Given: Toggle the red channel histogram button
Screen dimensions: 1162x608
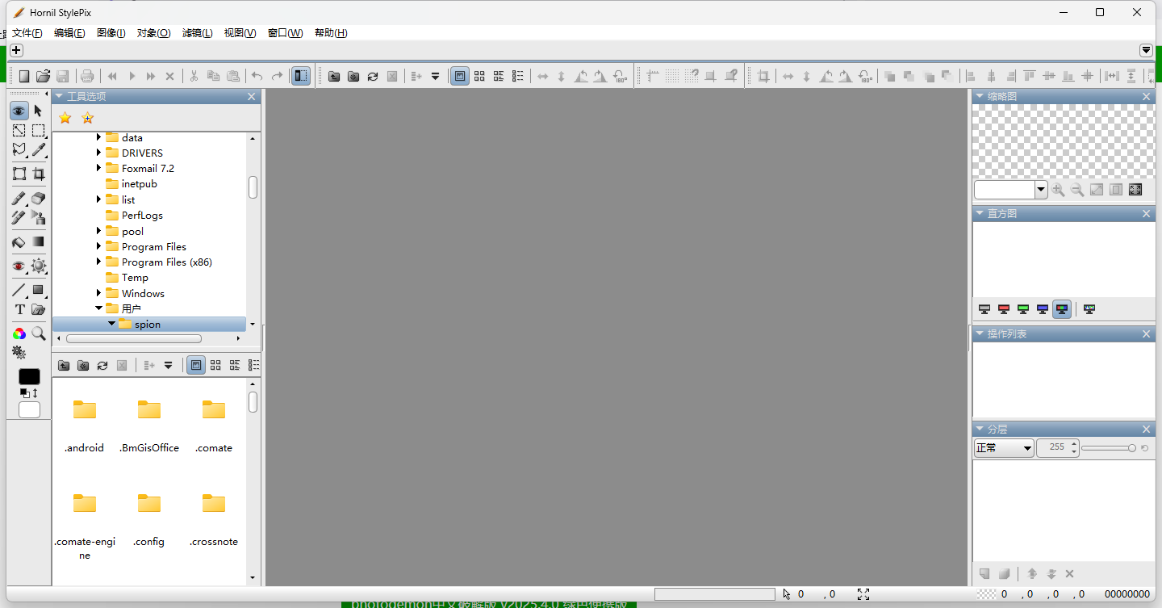Looking at the screenshot, I should [1004, 308].
